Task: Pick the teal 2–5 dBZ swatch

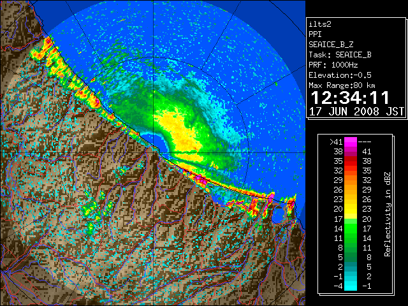Action: pos(351,266)
